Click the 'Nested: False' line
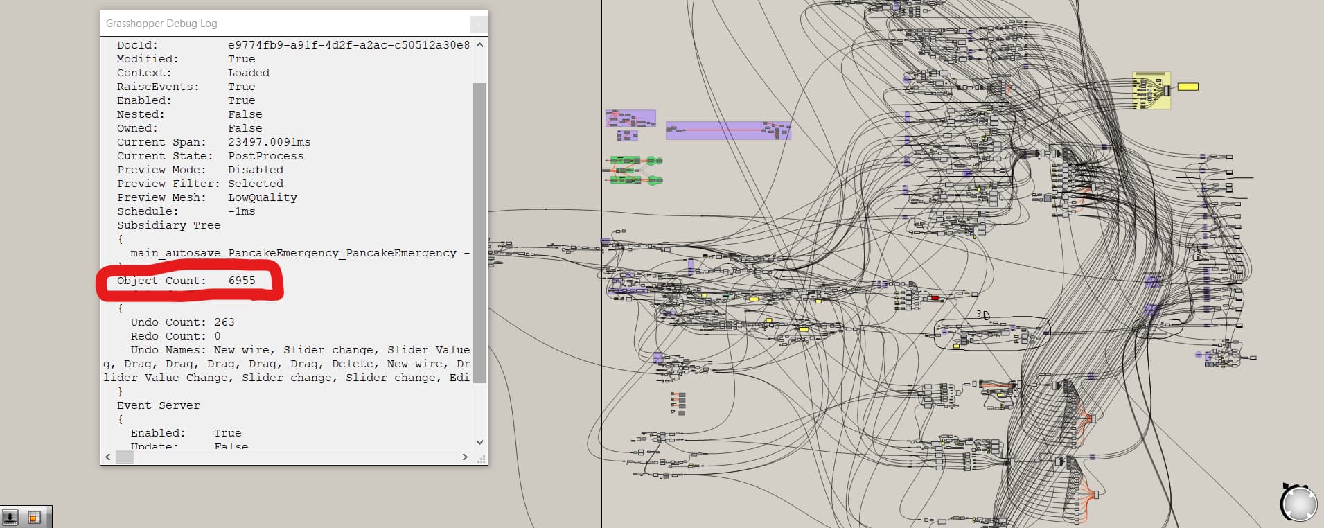Image resolution: width=1324 pixels, height=528 pixels. (189, 114)
